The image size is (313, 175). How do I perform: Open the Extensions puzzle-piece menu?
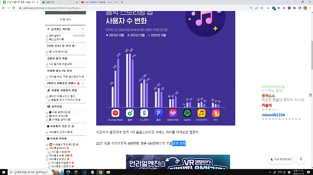pos(295,8)
